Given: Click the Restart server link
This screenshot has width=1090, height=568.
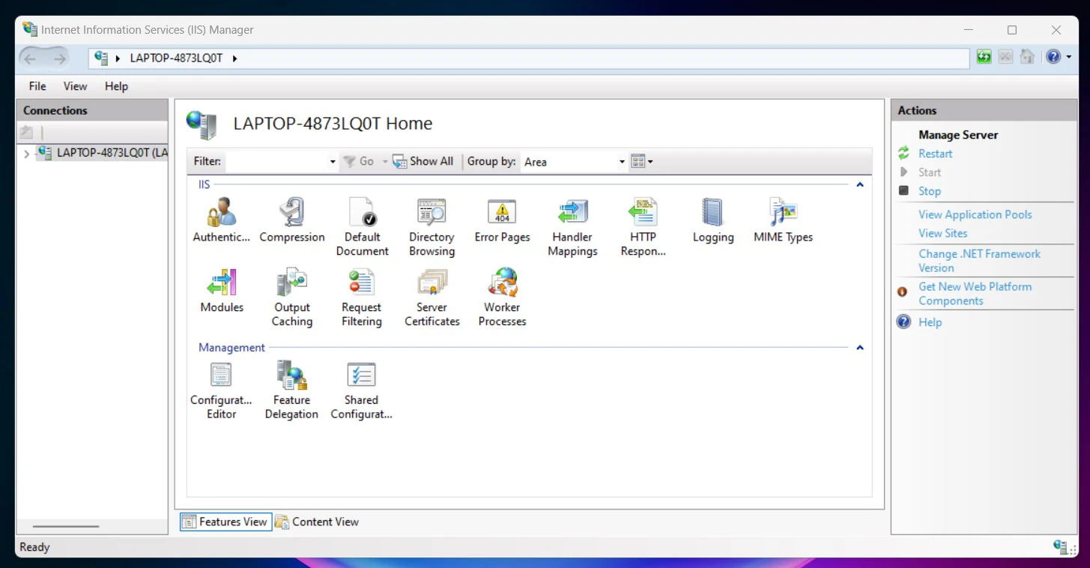Looking at the screenshot, I should 935,154.
